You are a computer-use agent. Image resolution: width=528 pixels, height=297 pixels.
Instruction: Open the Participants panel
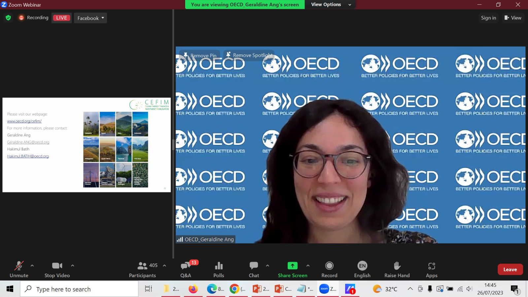(x=142, y=269)
